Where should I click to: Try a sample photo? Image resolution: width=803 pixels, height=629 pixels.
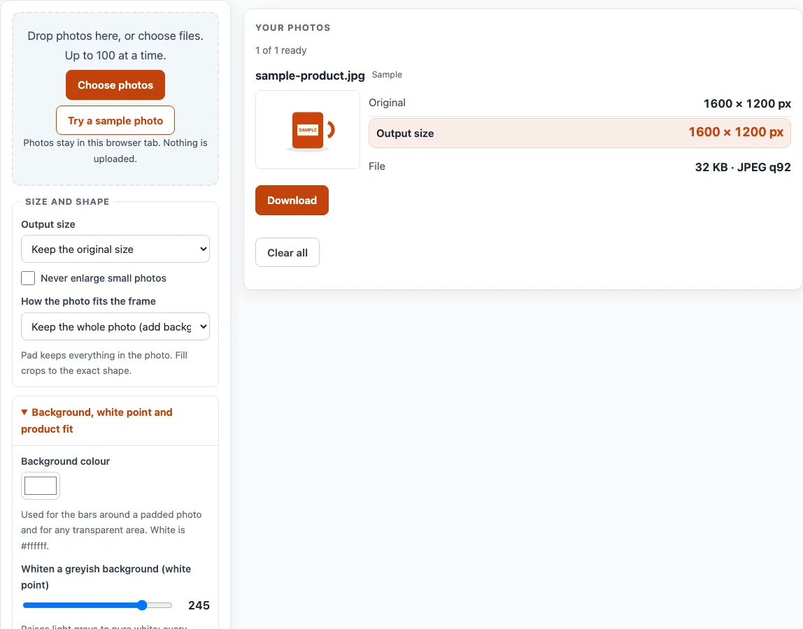115,120
